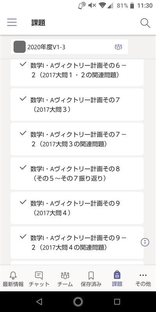Tap checkmark beside その9（2017大問4）
Viewport: 156px width, 312px height.
(x=23, y=202)
